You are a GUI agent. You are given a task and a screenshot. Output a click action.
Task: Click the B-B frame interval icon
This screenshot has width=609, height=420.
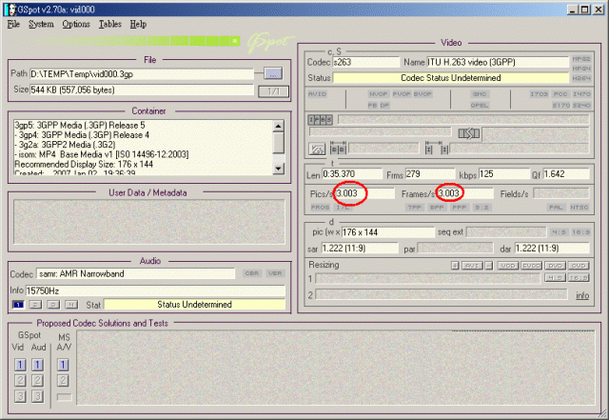(x=338, y=149)
